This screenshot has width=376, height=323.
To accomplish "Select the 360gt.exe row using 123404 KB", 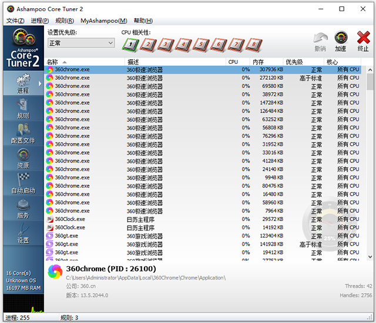I will tap(203, 236).
